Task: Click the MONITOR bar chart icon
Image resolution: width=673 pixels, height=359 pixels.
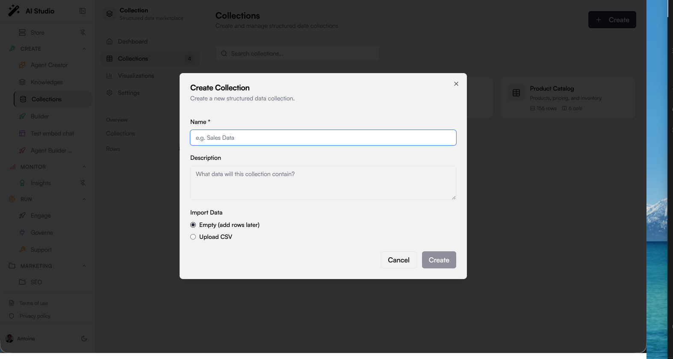Action: click(x=12, y=167)
